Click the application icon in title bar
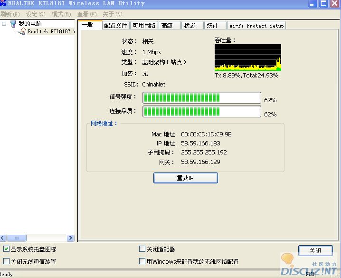341x278 pixels. [x=3, y=3]
